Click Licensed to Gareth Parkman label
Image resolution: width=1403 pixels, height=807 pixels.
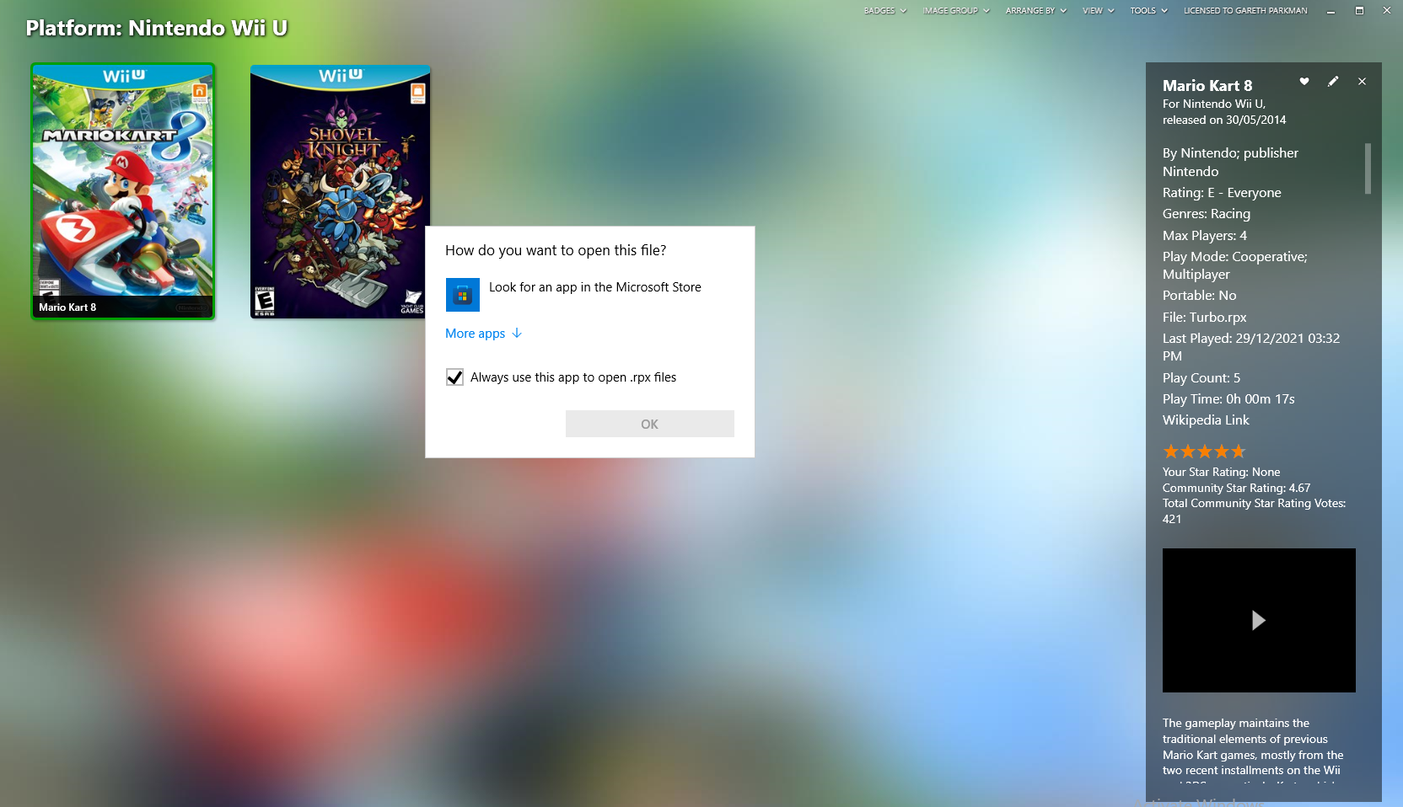1245,11
